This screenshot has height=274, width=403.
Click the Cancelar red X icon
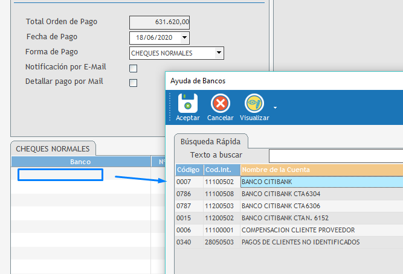[220, 103]
